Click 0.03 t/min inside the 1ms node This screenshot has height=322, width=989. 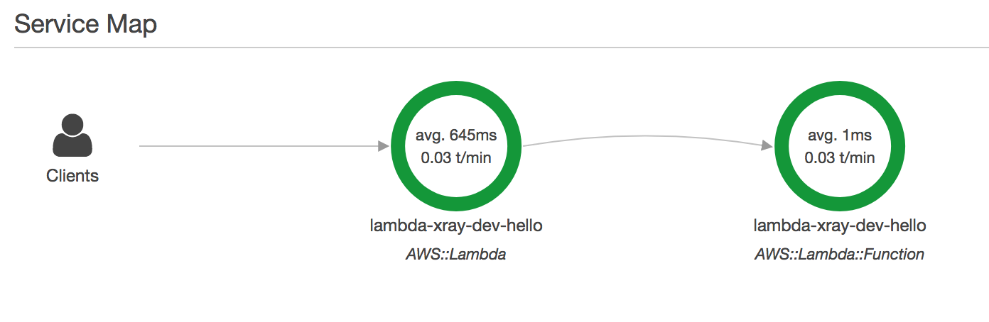pyautogui.click(x=839, y=157)
